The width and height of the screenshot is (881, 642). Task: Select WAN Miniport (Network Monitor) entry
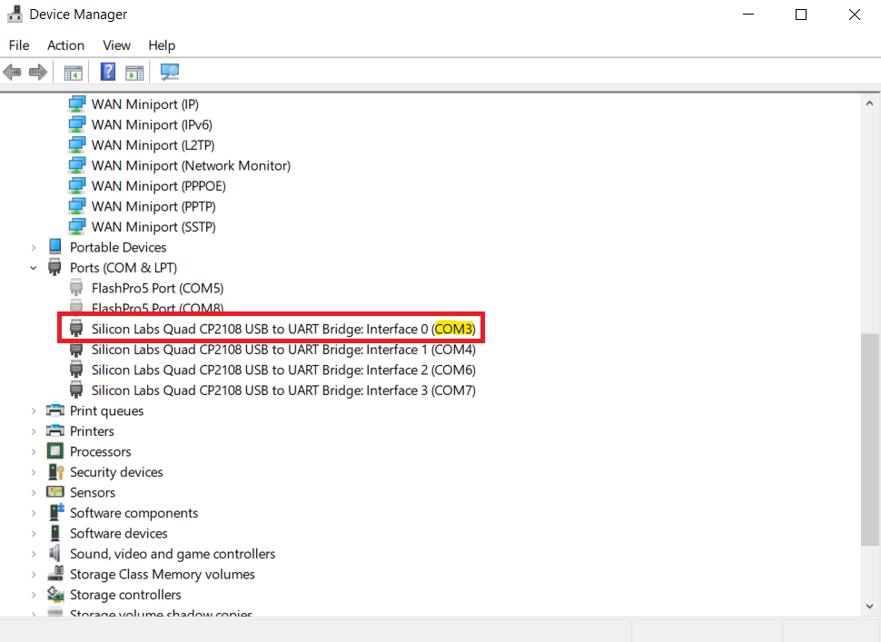click(x=191, y=165)
